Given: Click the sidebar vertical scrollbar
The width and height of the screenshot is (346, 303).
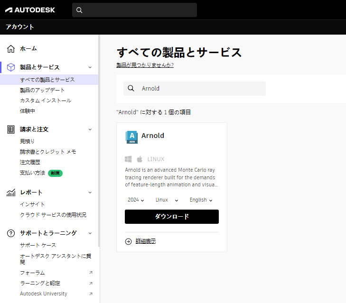Looking at the screenshot, I should tap(99, 141).
